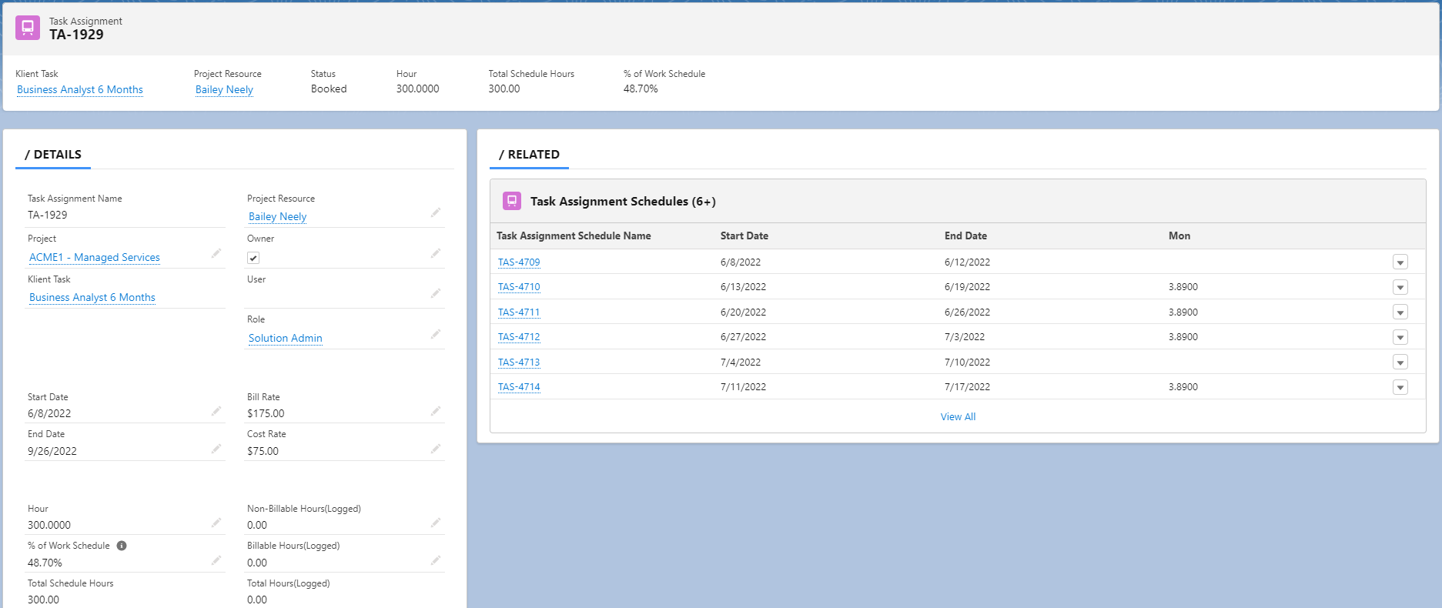The width and height of the screenshot is (1442, 608).
Task: Click the Task Assignment header icon
Action: click(28, 28)
